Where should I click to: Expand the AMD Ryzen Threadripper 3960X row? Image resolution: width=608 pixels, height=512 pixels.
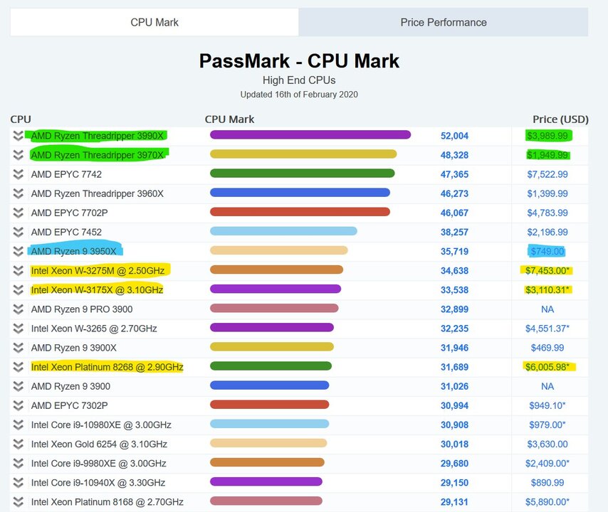pyautogui.click(x=18, y=193)
